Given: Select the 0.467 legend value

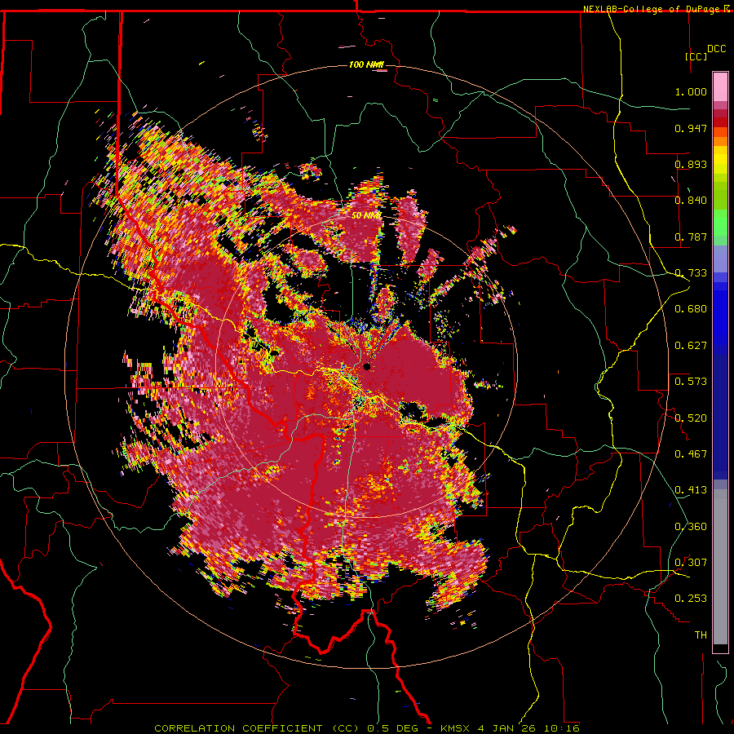Looking at the screenshot, I should tap(691, 454).
